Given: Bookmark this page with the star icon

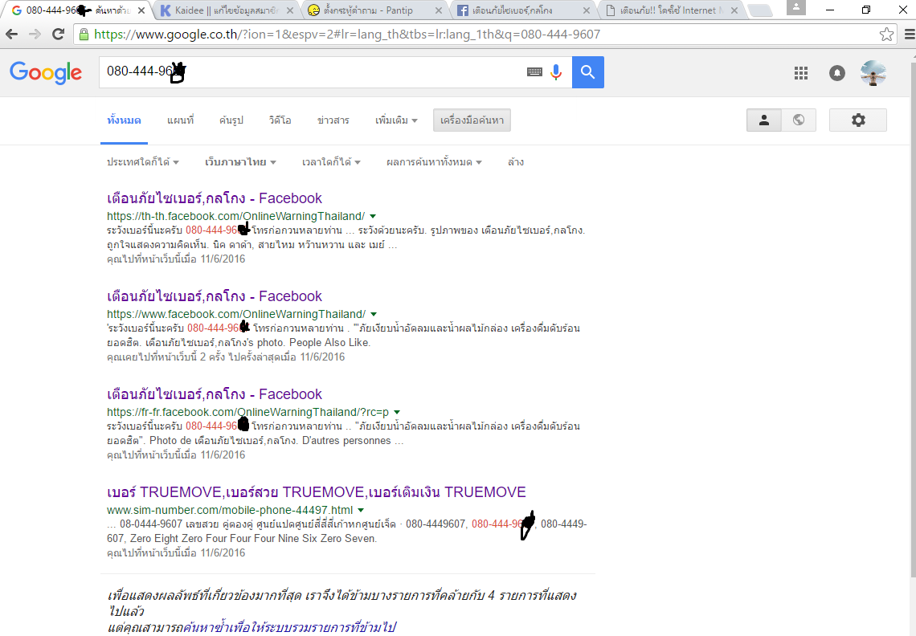Looking at the screenshot, I should coord(886,35).
